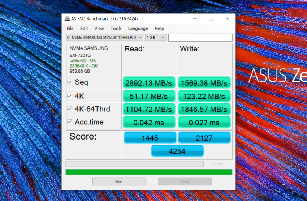Click the 4K write result 123.22 MB/s
The width and height of the screenshot is (307, 201).
click(x=204, y=96)
